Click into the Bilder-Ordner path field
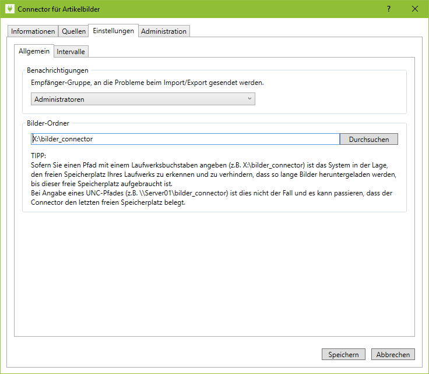 tap(185, 139)
